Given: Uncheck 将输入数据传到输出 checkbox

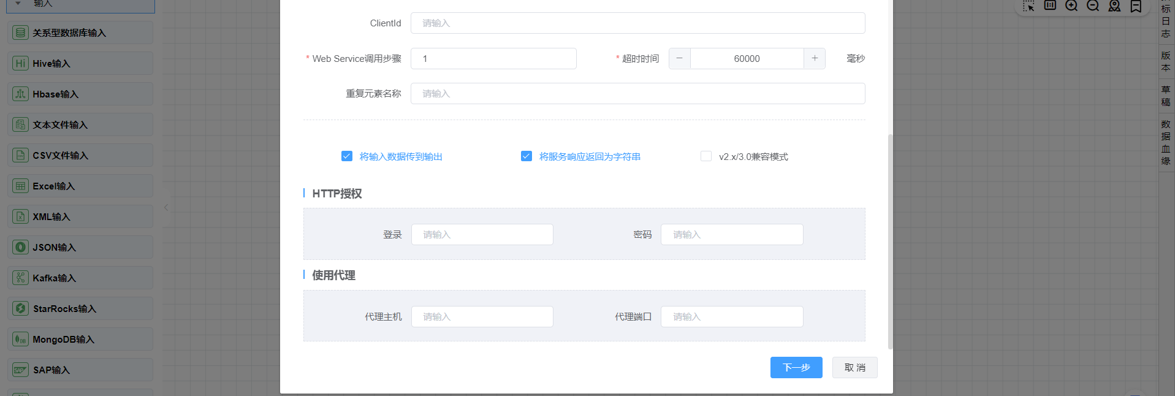Looking at the screenshot, I should coord(347,156).
